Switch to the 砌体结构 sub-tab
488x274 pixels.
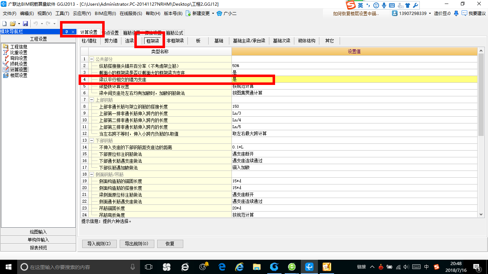click(307, 41)
